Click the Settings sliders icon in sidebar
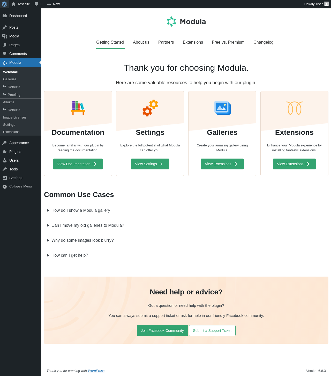The image size is (331, 376). (5, 178)
